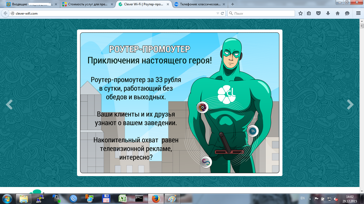The height and width of the screenshot is (204, 364).
Task: Open the network icon in the system tray
Action: click(329, 199)
